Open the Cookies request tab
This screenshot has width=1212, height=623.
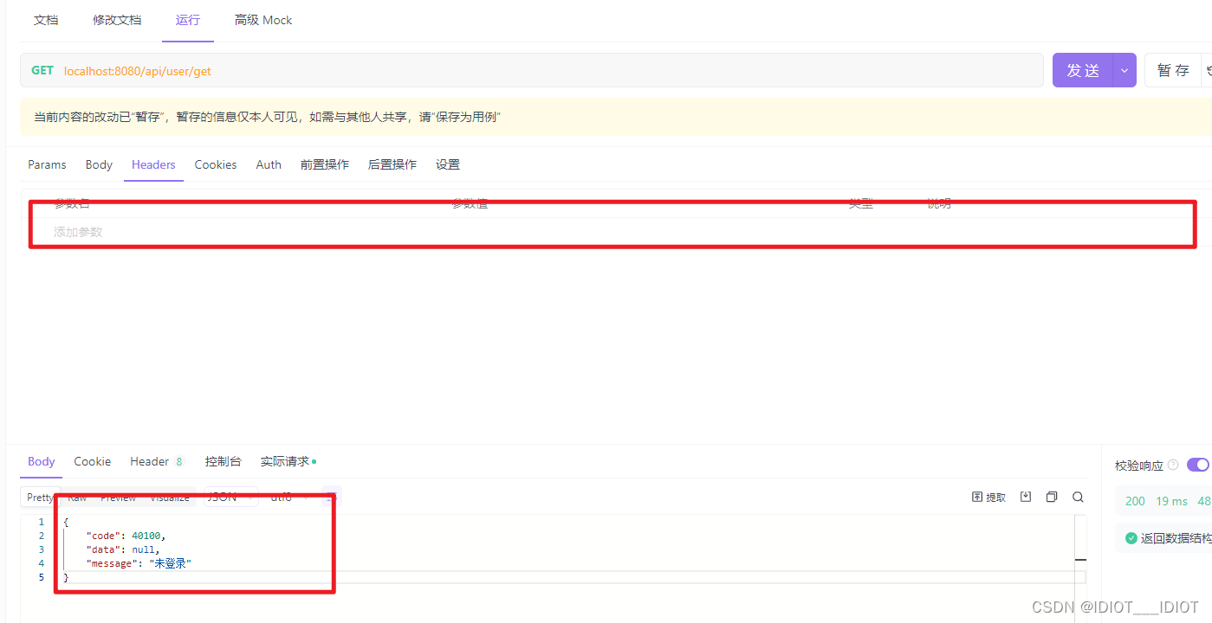click(216, 164)
